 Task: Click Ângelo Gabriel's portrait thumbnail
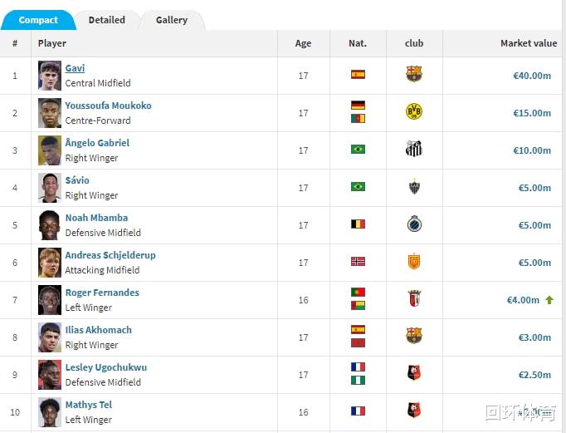pyautogui.click(x=50, y=150)
